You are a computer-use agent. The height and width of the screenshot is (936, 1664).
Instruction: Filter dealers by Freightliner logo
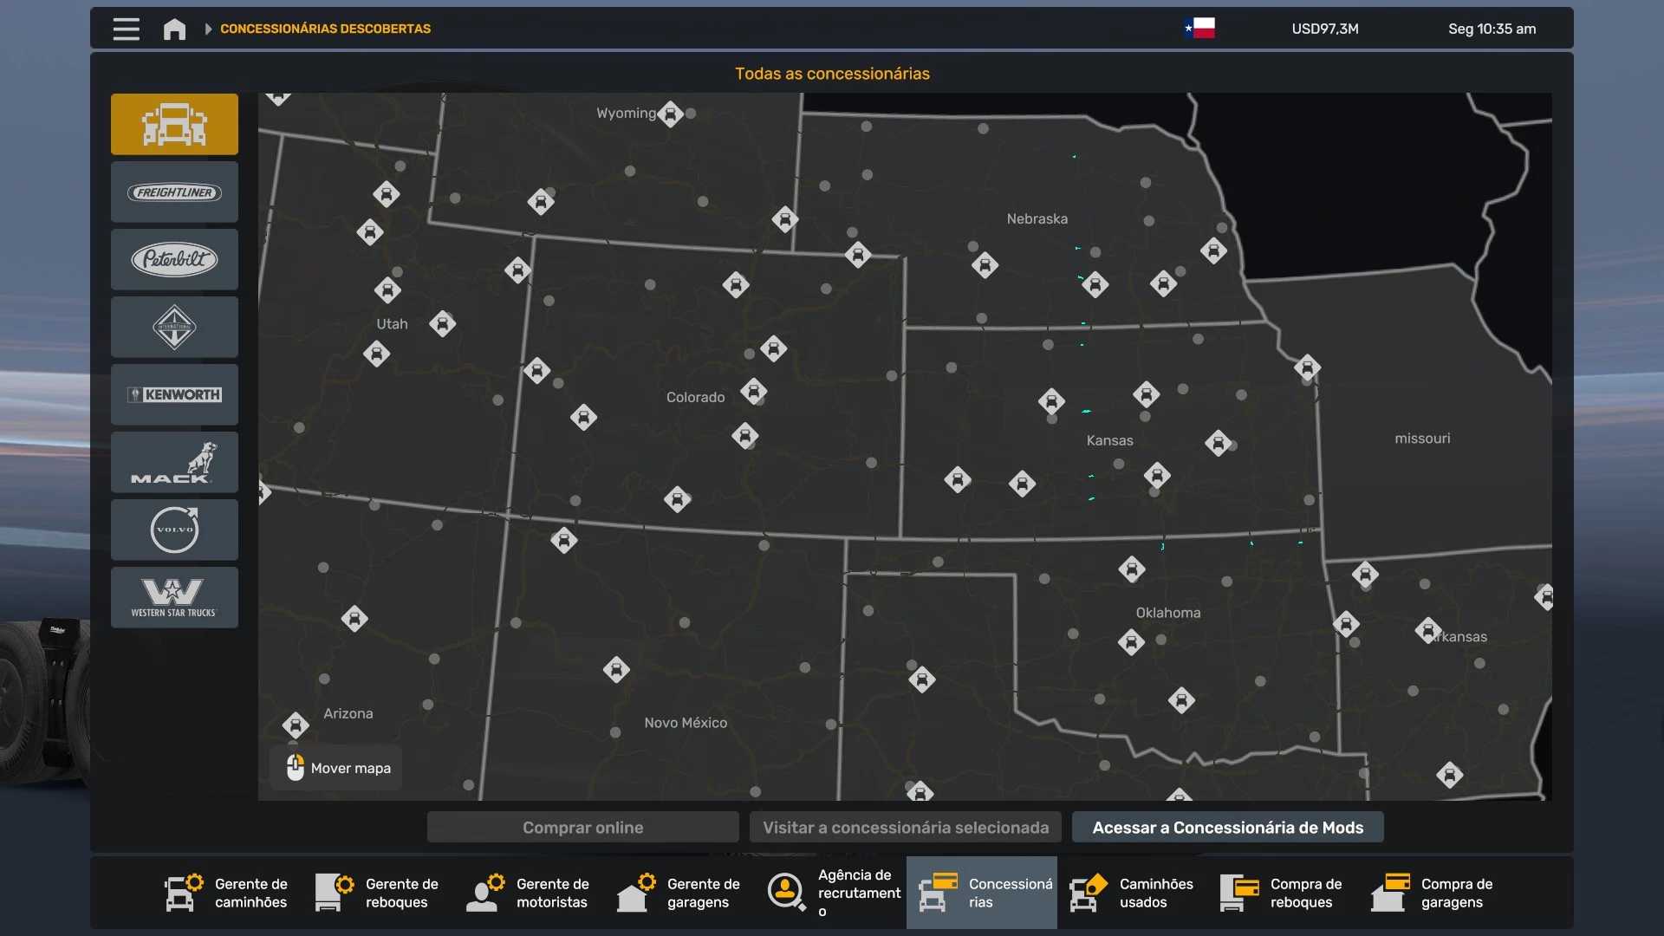[x=174, y=192]
